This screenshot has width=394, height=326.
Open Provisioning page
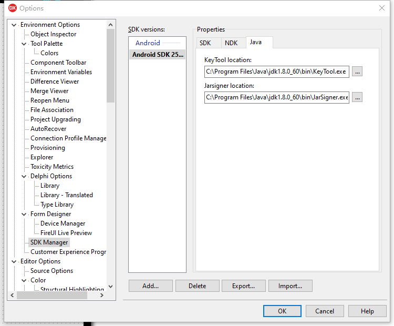tap(47, 148)
